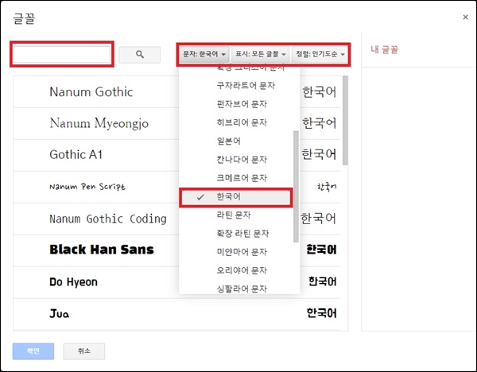Select 크메르어 문자 in the script menu
The image size is (477, 372).
(236, 177)
